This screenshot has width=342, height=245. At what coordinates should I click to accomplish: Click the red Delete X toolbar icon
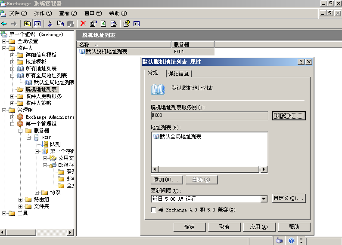click(x=83, y=24)
